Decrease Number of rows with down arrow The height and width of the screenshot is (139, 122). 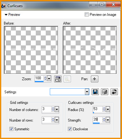click(x=53, y=121)
